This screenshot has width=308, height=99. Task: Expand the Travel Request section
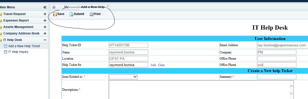click(45, 14)
